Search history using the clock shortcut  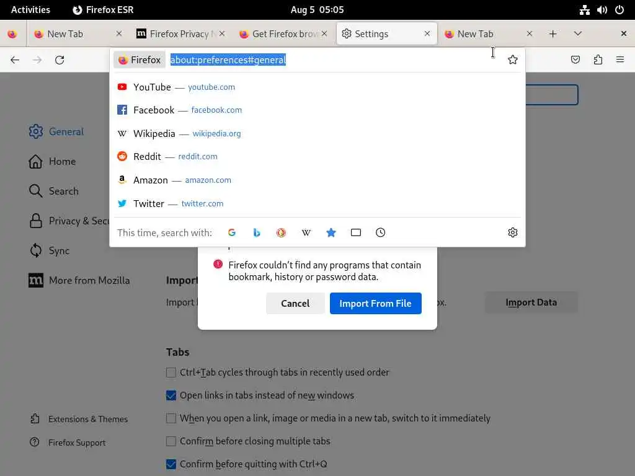point(380,232)
